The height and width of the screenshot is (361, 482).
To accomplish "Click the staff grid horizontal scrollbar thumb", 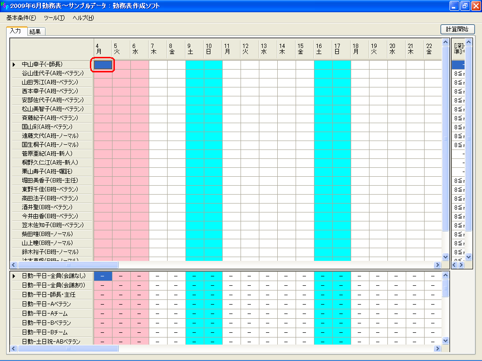I will pyautogui.click(x=68, y=265).
